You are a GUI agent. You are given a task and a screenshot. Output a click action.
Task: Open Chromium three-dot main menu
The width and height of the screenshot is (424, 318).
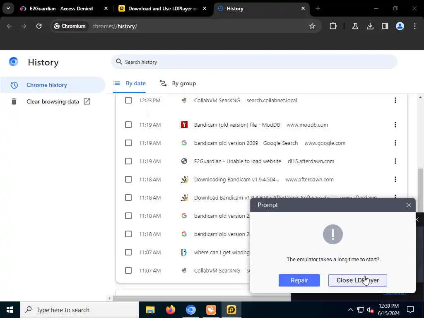coord(415,26)
